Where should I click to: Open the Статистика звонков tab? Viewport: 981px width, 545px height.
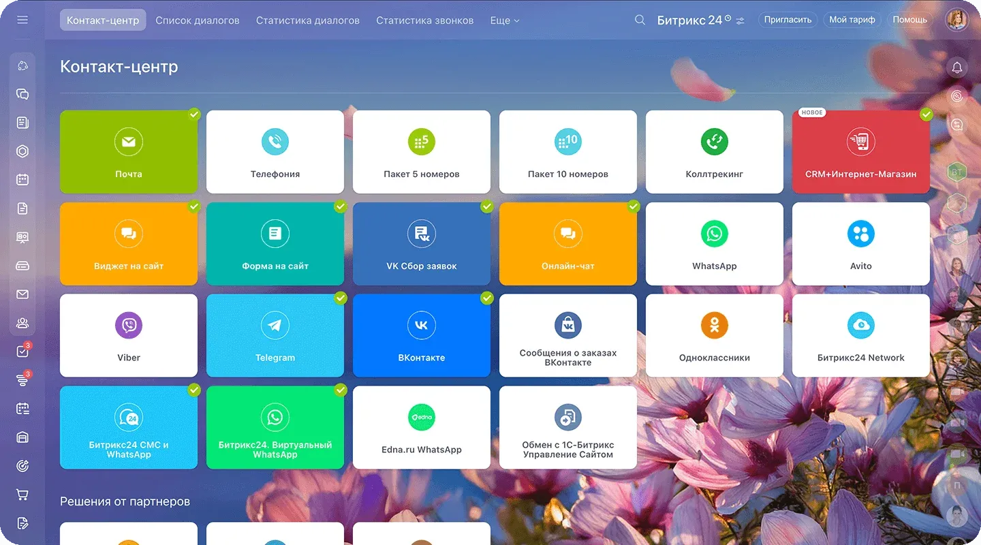click(x=424, y=20)
